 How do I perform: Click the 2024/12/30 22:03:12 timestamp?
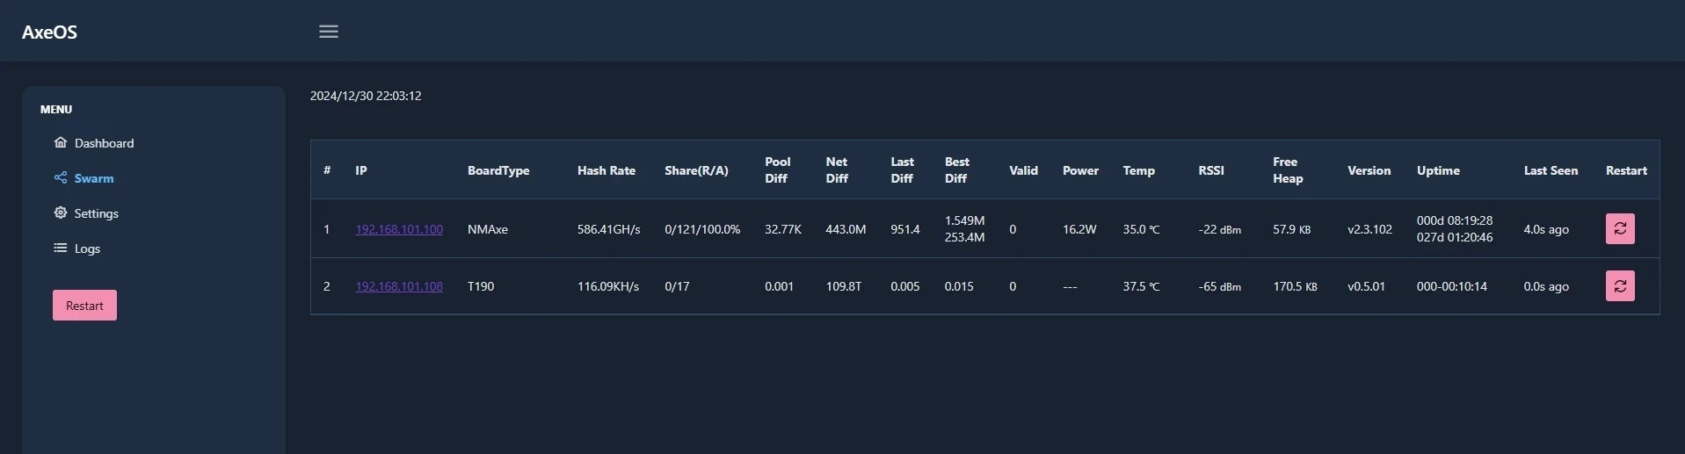pos(366,96)
